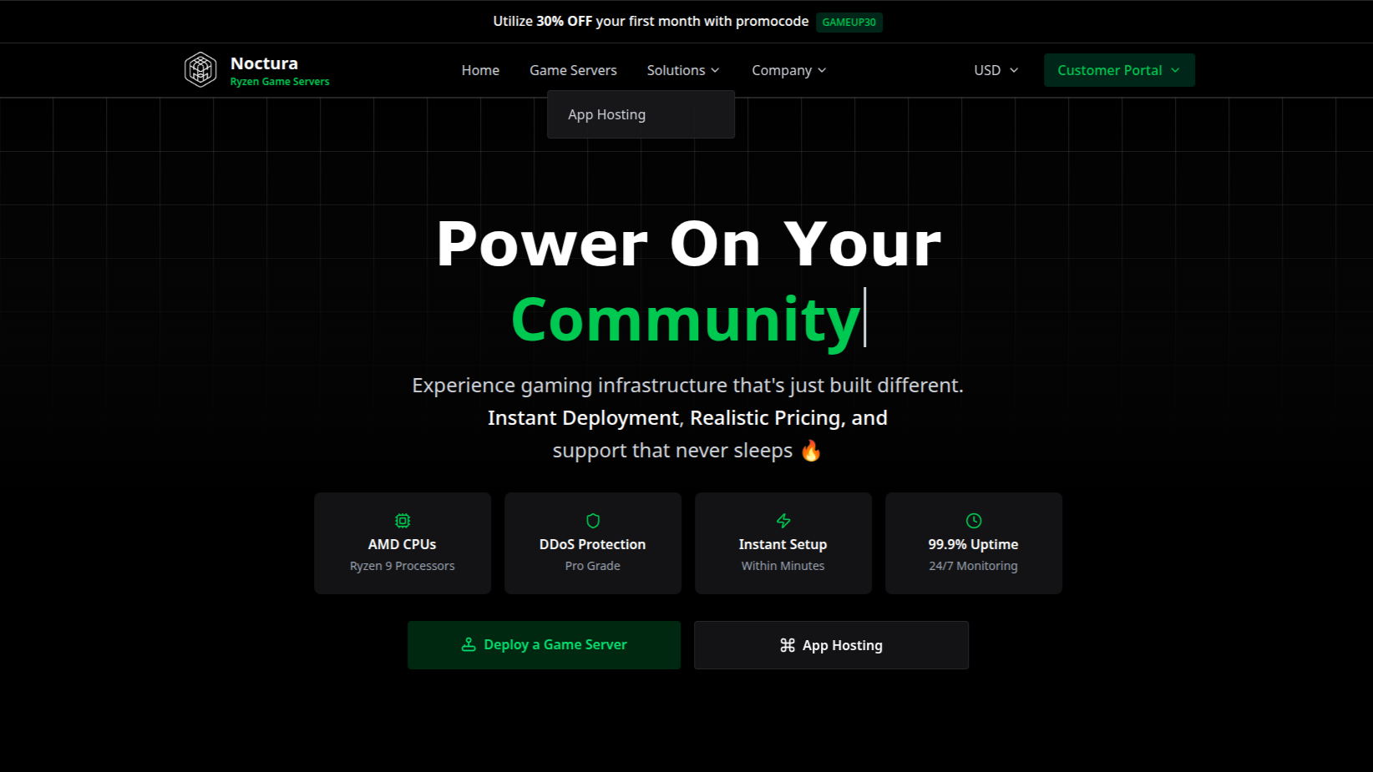Expand the Solutions dropdown menu

(x=683, y=70)
